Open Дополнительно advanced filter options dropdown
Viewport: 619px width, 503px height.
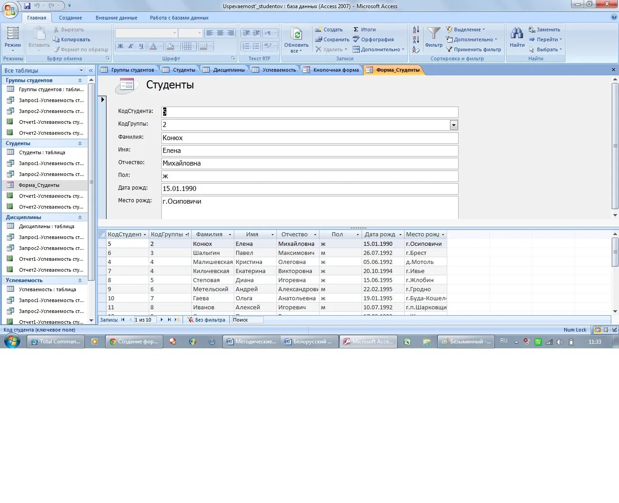(x=472, y=39)
